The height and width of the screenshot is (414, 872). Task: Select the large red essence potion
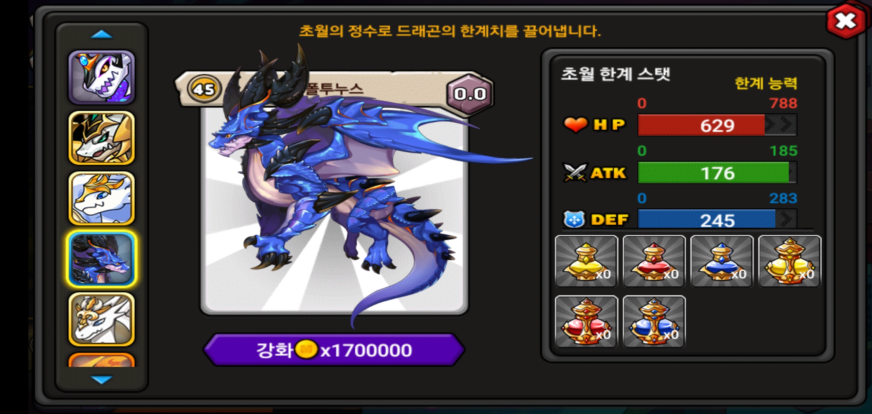click(586, 322)
